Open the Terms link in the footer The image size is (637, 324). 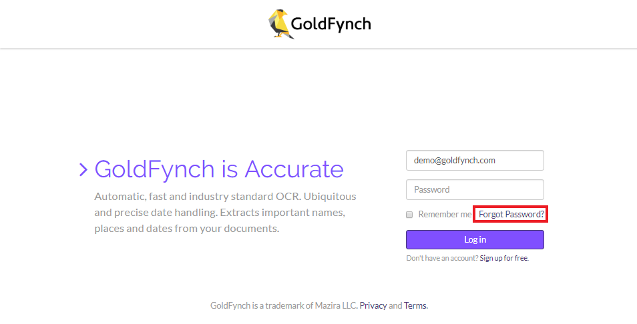[x=415, y=306]
